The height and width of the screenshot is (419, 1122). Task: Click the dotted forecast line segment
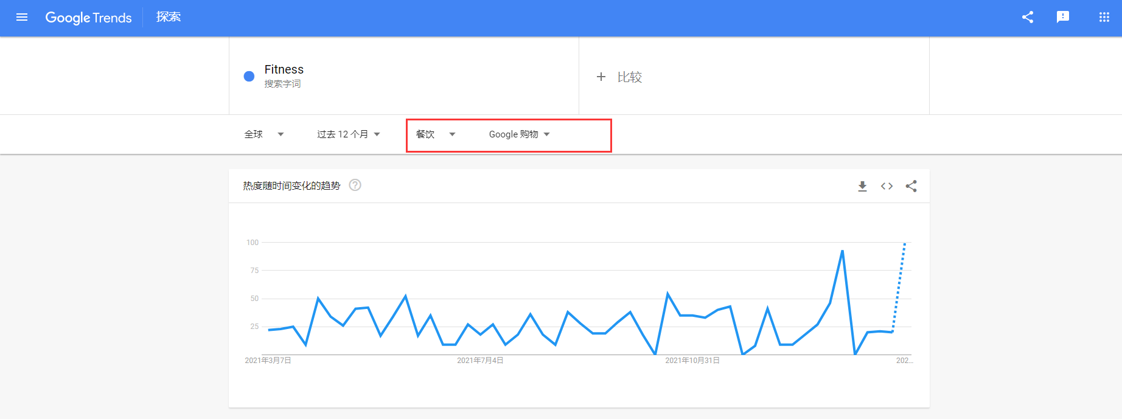click(899, 286)
